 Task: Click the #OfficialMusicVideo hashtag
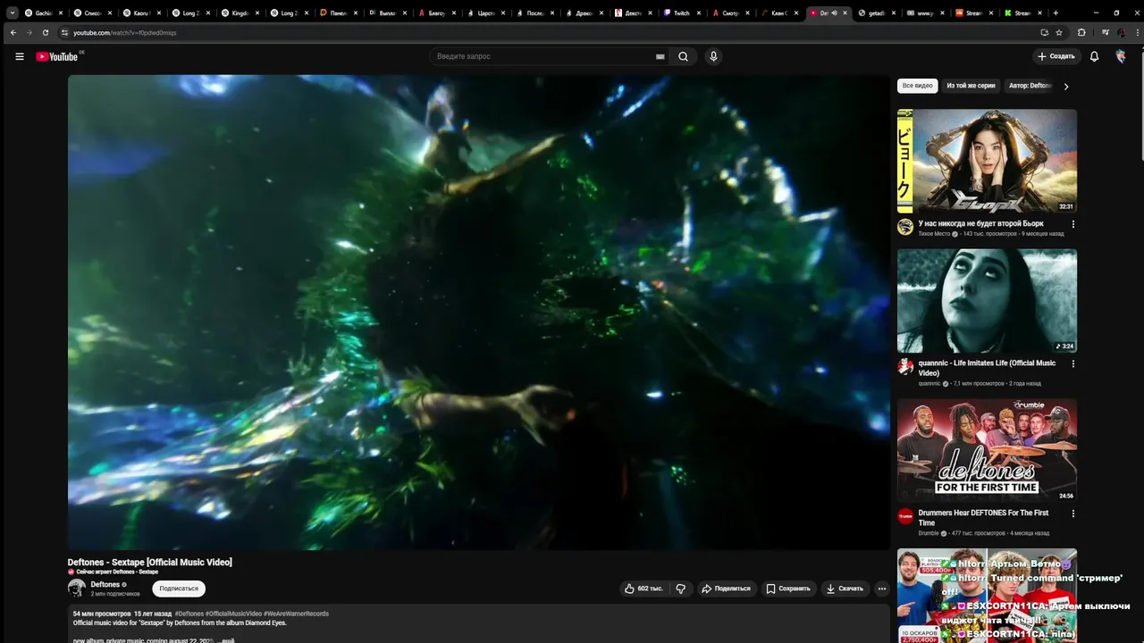pos(233,614)
